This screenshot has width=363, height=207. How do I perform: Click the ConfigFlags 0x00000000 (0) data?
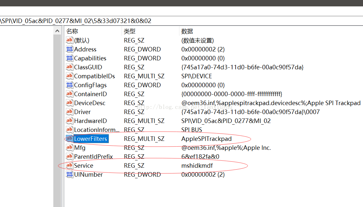click(203, 85)
